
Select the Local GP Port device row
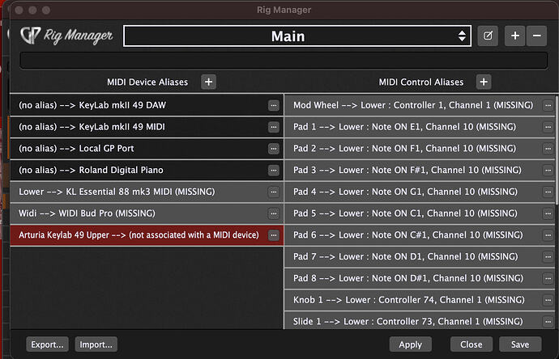pos(147,149)
